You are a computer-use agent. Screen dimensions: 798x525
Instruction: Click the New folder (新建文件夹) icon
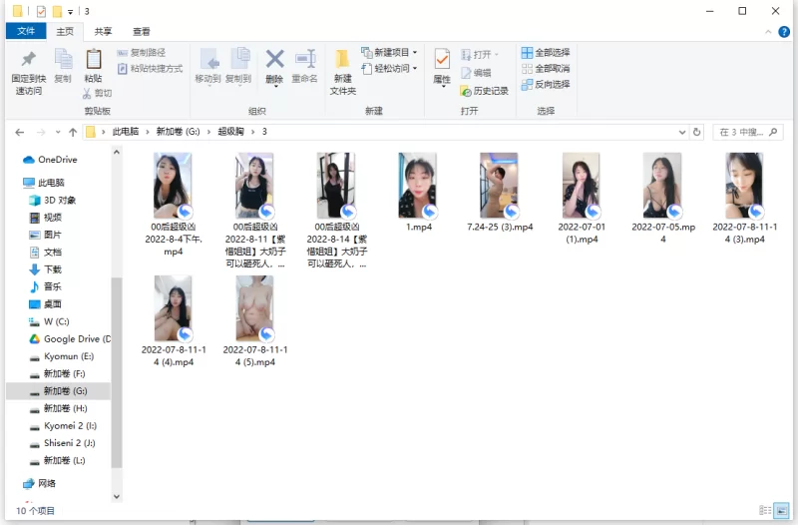pos(342,59)
